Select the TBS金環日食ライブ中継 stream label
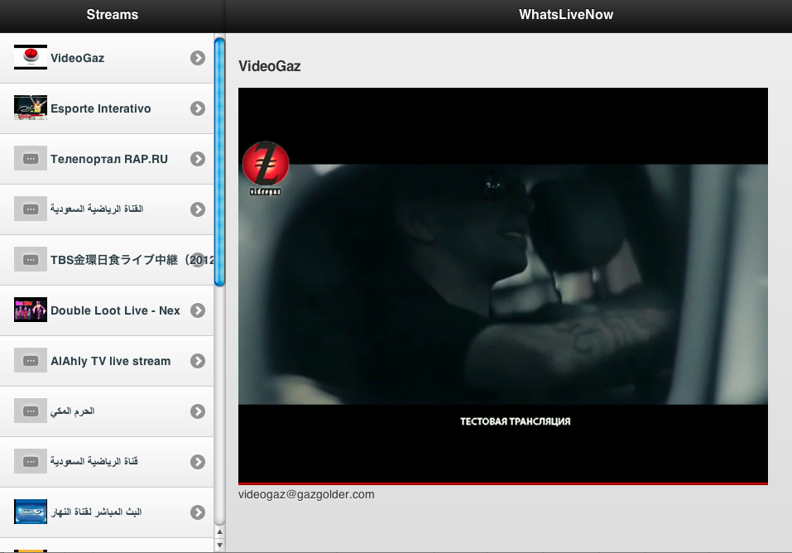792x553 pixels. point(132,260)
